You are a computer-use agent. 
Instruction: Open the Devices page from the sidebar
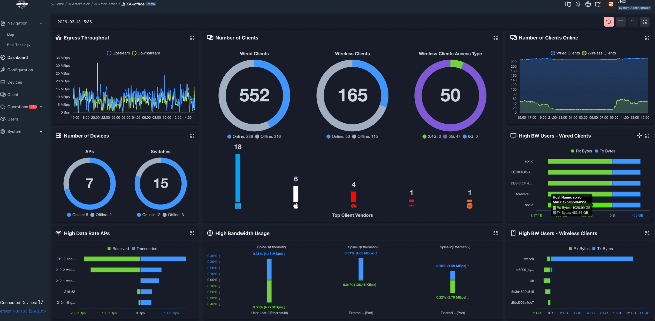pyautogui.click(x=15, y=82)
